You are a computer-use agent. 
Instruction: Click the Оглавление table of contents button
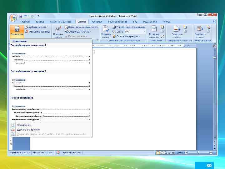click(17, 31)
